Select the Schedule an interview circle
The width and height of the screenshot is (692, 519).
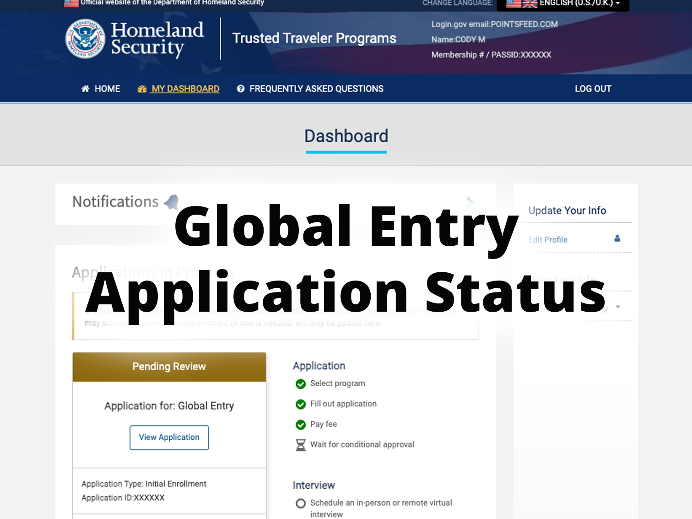(x=301, y=503)
